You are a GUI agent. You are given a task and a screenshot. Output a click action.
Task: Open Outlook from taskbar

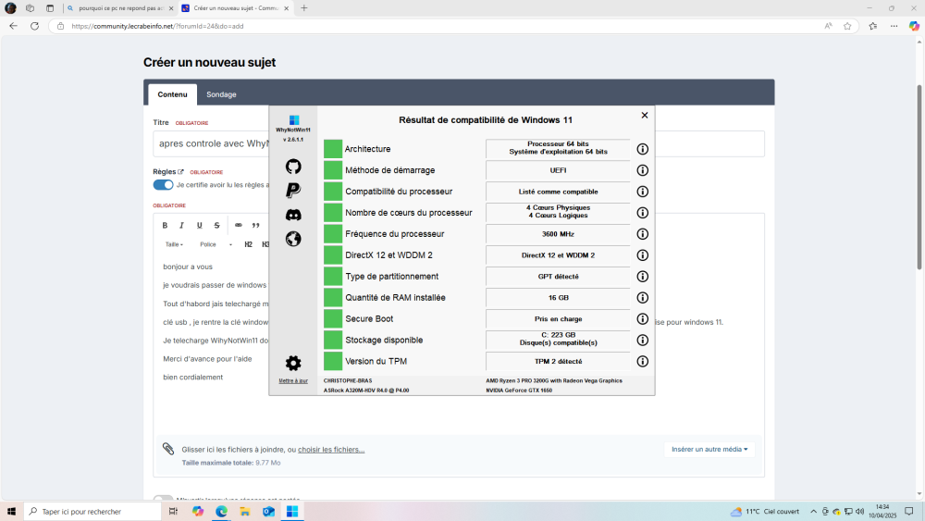(268, 512)
